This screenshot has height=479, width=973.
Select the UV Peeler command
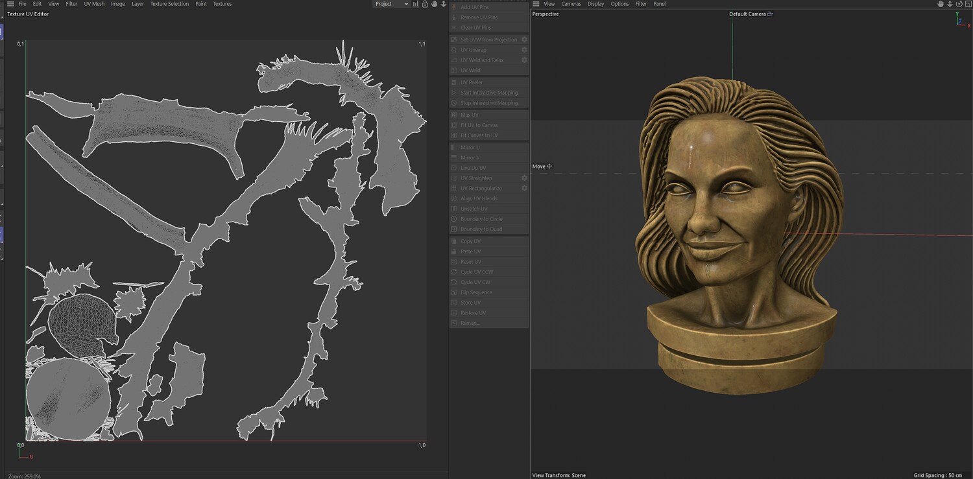(489, 82)
